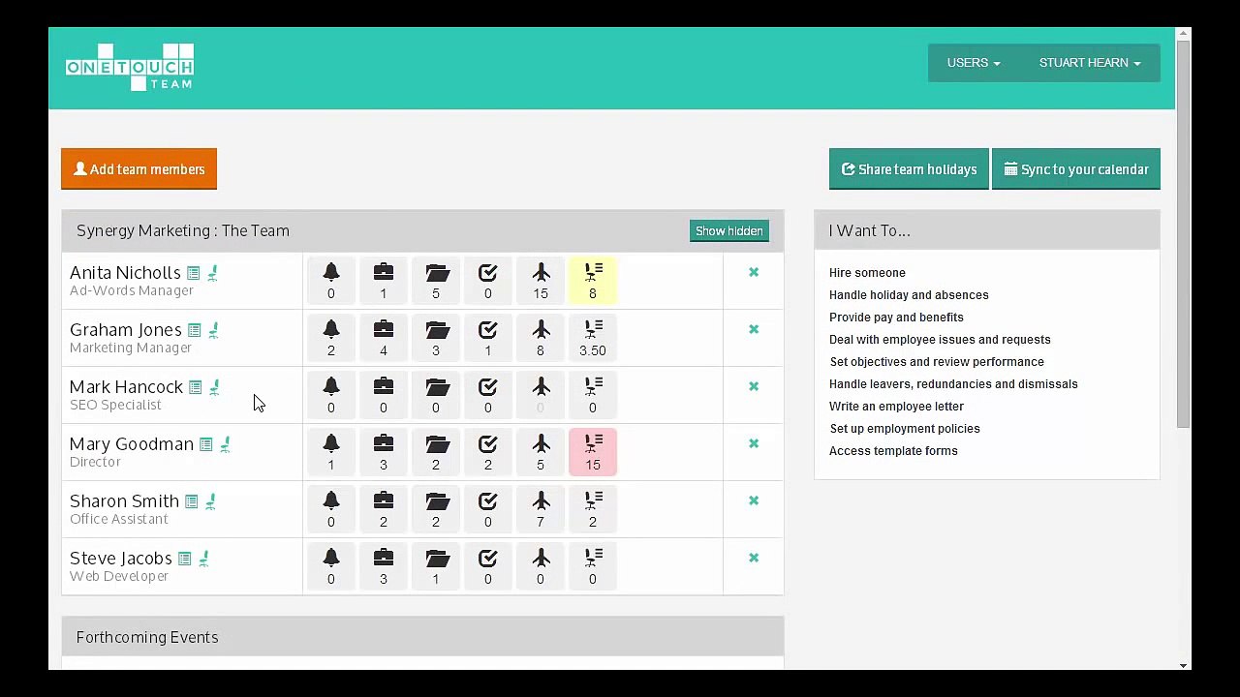This screenshot has width=1240, height=697.
Task: Click Add team members button
Action: 139,169
